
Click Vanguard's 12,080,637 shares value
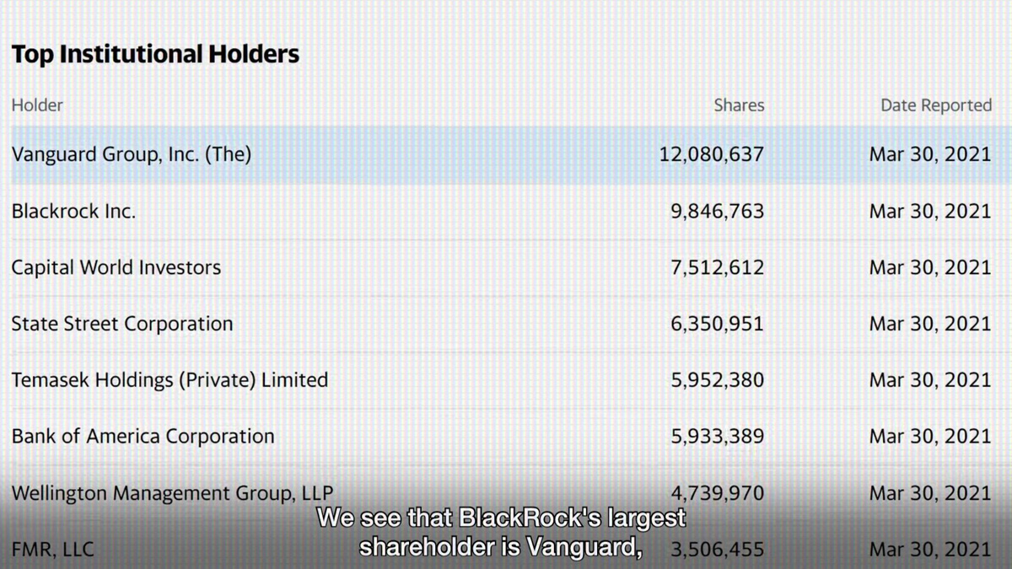click(712, 155)
